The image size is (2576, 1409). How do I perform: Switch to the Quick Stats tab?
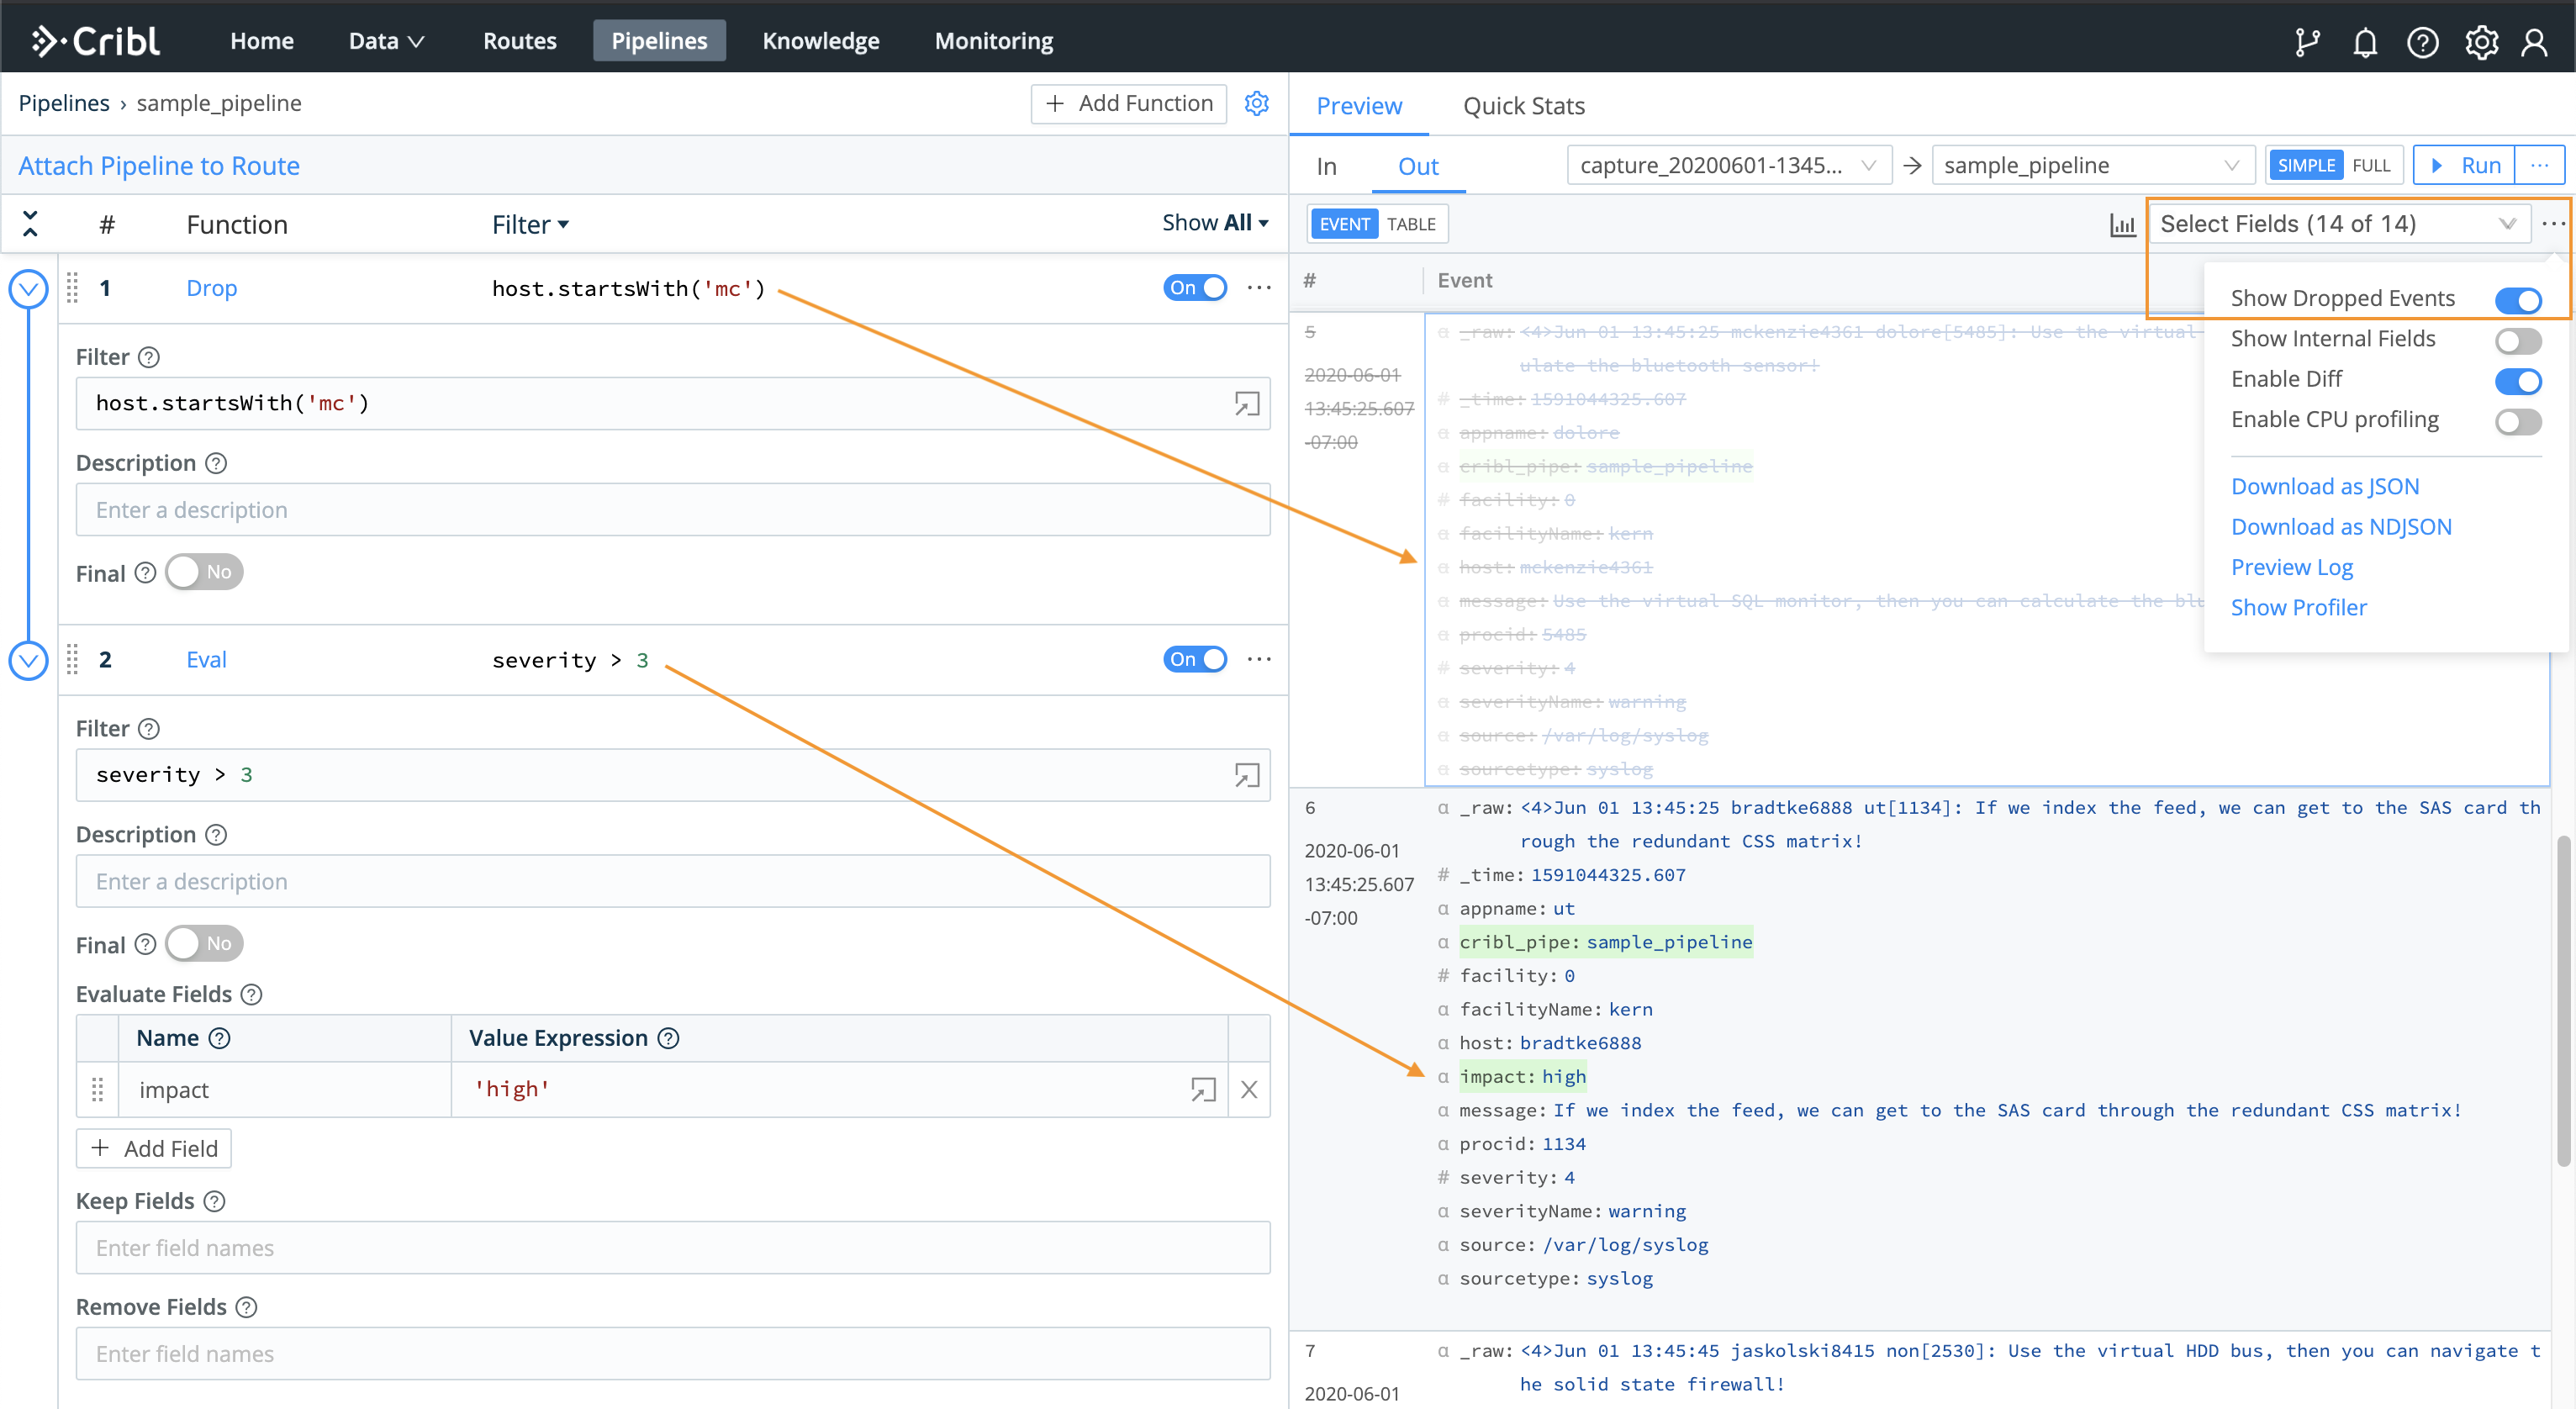(1523, 106)
